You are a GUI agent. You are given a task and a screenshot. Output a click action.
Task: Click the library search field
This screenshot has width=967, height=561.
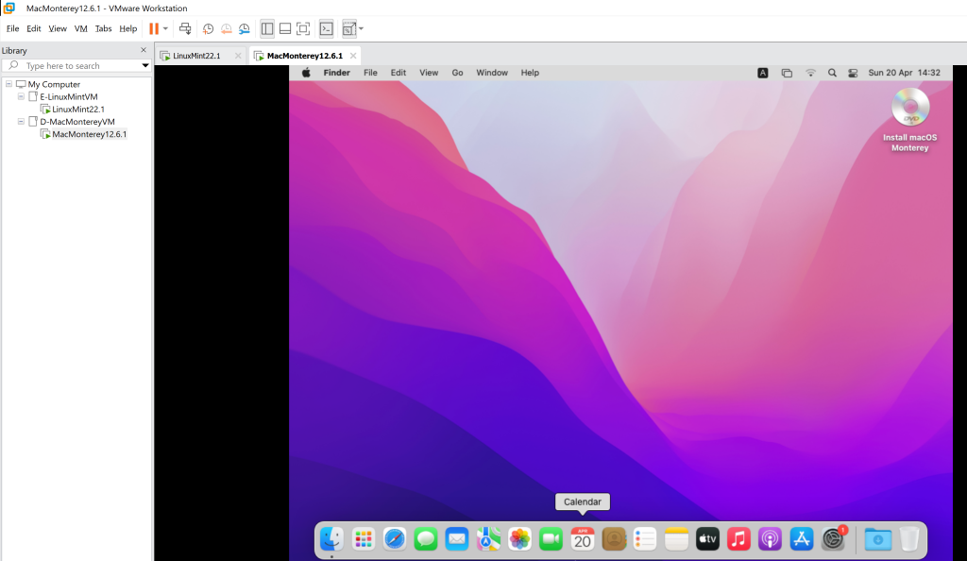coord(76,66)
